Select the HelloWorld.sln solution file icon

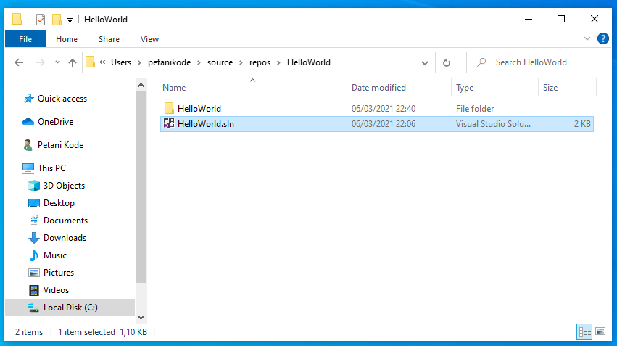point(169,123)
